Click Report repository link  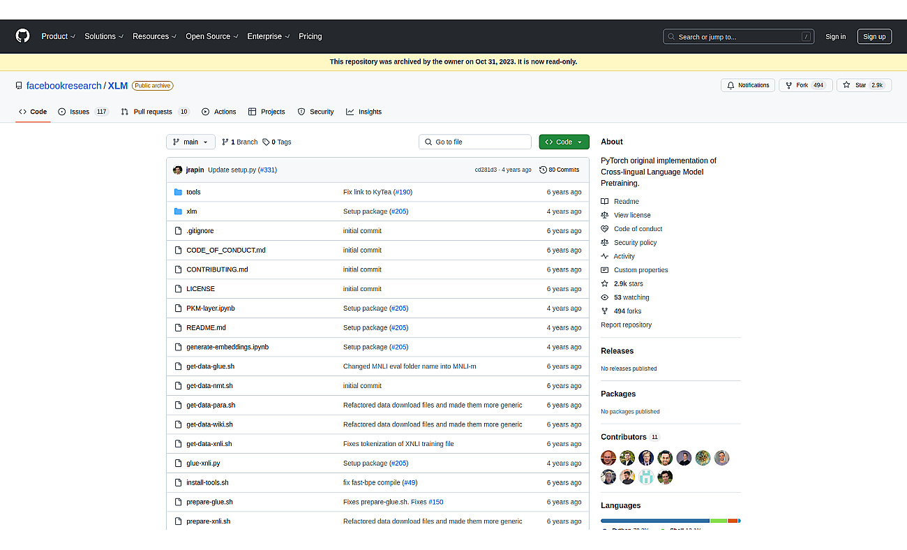626,325
